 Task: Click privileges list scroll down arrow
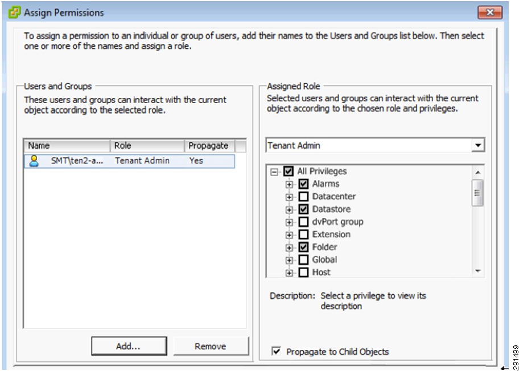point(477,271)
